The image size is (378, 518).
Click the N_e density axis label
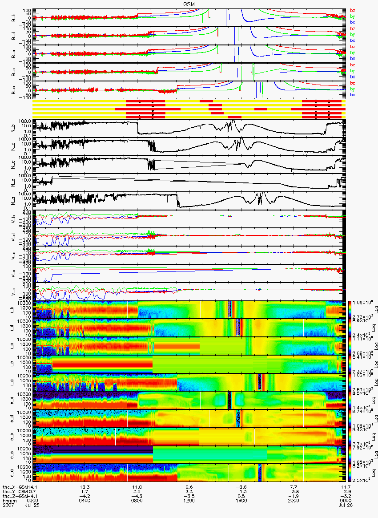(x=13, y=182)
